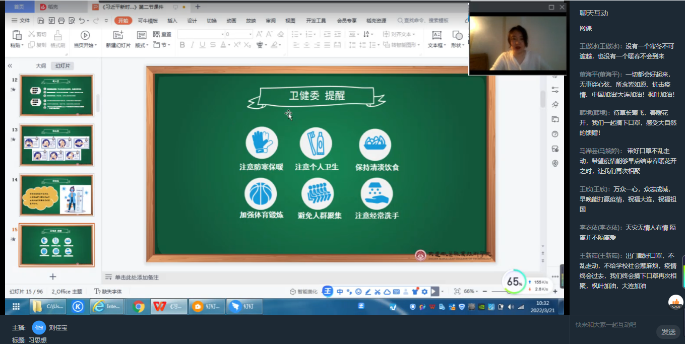
Task: Click the 新建幻灯片 new slide icon
Action: (x=118, y=35)
